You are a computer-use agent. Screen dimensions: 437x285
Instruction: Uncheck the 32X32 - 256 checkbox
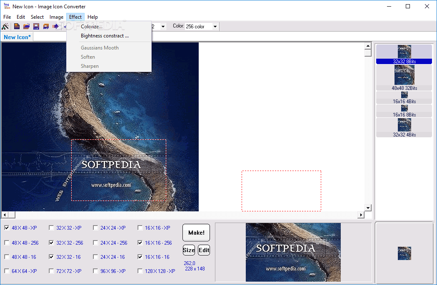(x=51, y=243)
